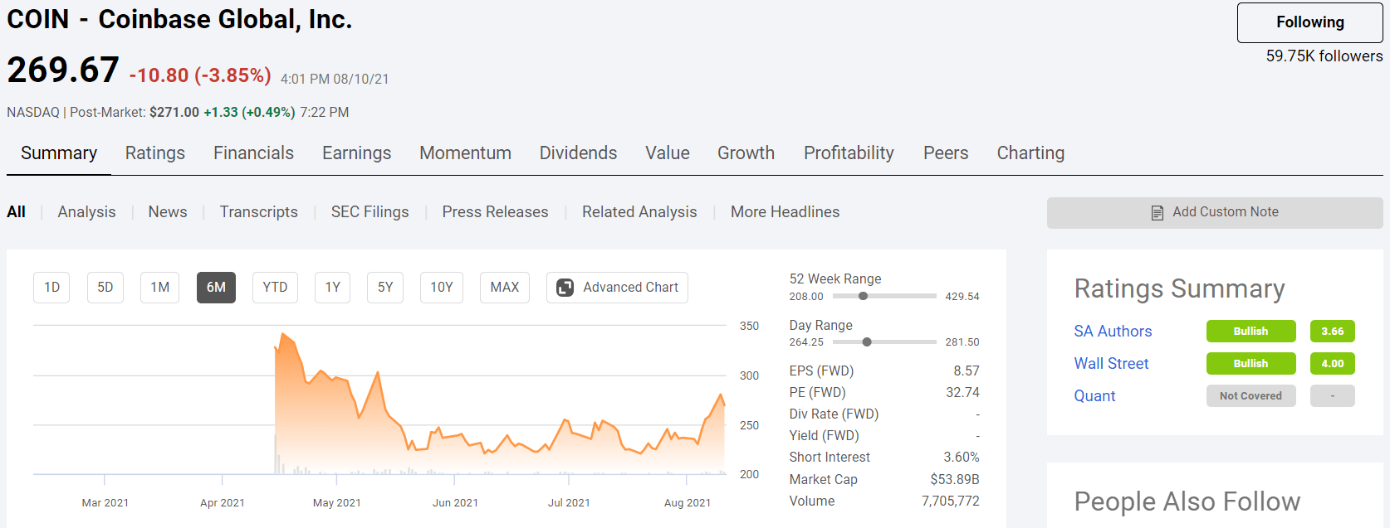Viewport: 1390px width, 528px height.
Task: Set chart range to 5Y
Action: pyautogui.click(x=385, y=288)
